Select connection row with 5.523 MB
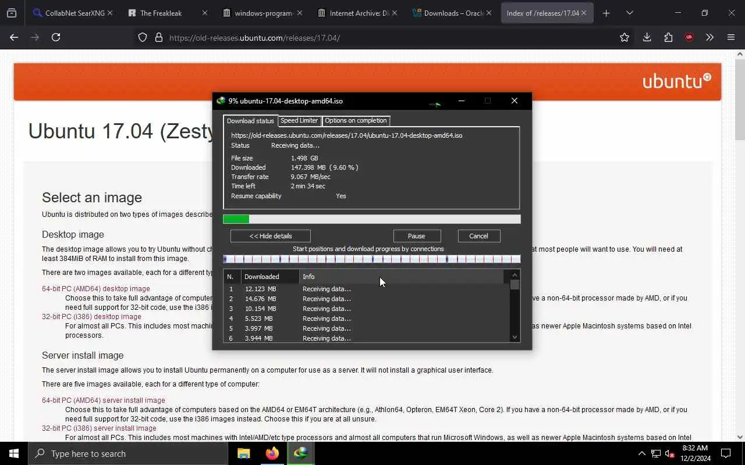Image resolution: width=745 pixels, height=465 pixels. click(x=367, y=319)
